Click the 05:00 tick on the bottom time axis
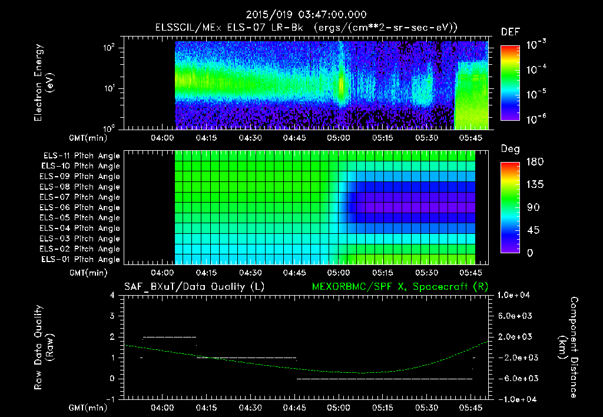The height and width of the screenshot is (417, 603). click(x=339, y=408)
